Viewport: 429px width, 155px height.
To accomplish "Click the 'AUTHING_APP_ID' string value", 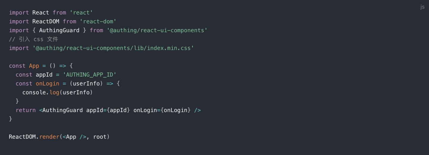I will [89, 75].
